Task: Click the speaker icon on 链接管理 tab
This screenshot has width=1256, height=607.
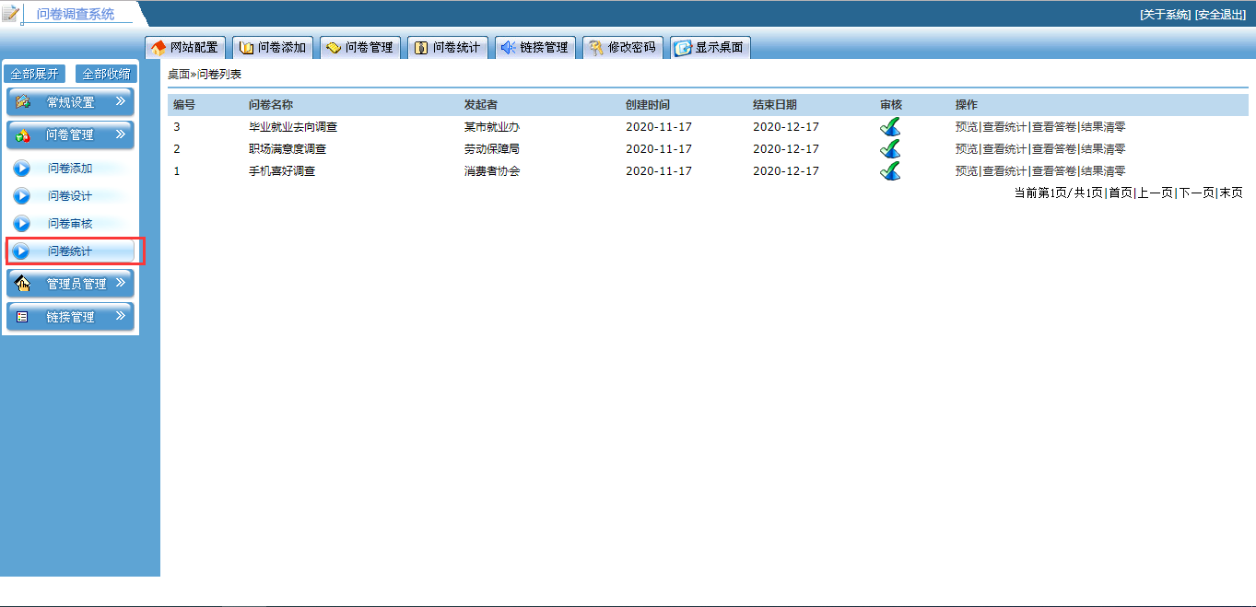Action: 508,48
